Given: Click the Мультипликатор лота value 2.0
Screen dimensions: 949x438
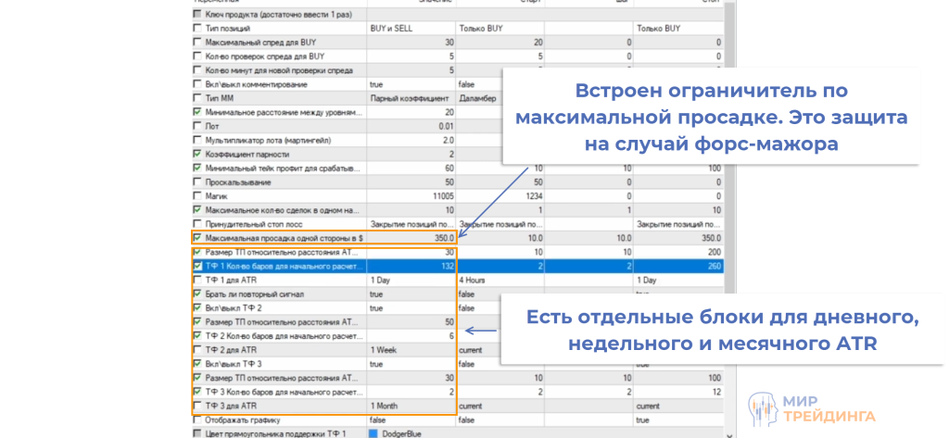Looking at the screenshot, I should 411,140.
